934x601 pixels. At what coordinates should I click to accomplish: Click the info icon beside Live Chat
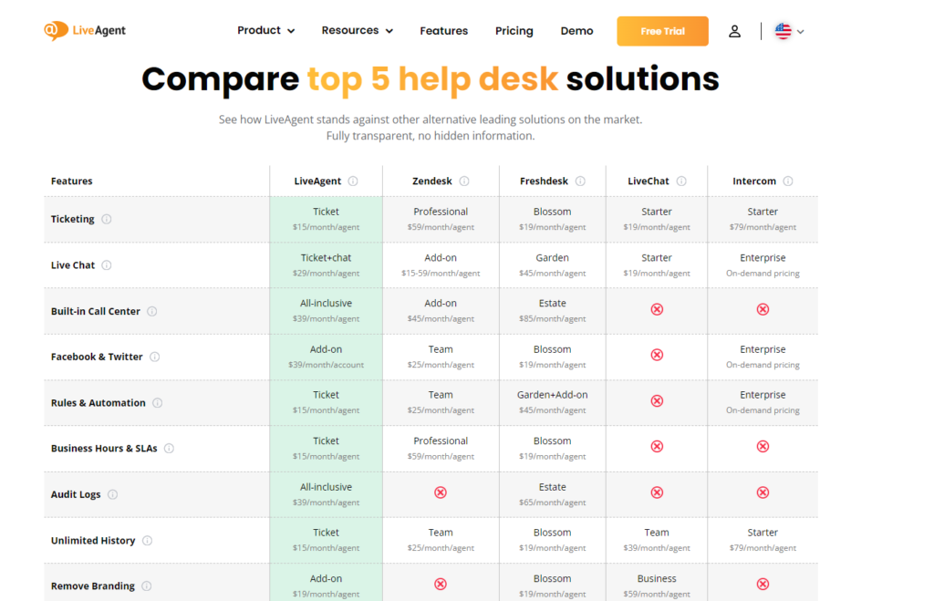[107, 264]
